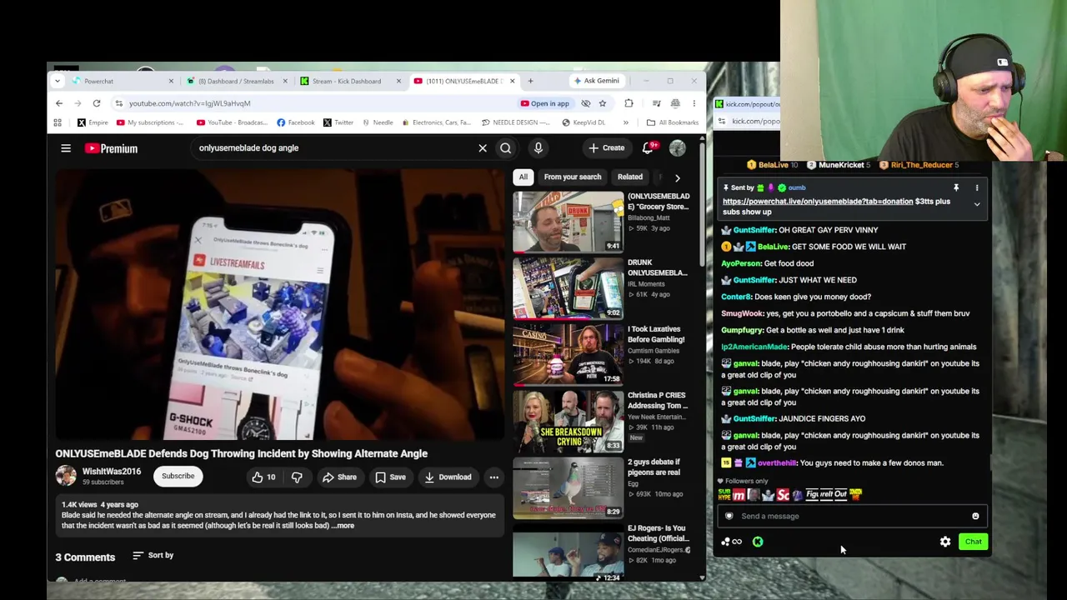The height and width of the screenshot is (600, 1067).
Task: Open the Chrome apps grid shortcut
Action: [58, 122]
